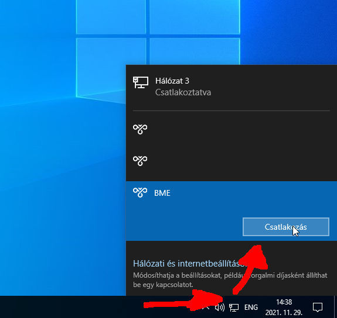
Task: Click the network icon in system tray
Action: (234, 307)
